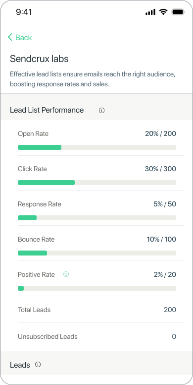Tap the battery icon in status bar
Image resolution: width=193 pixels, height=385 pixels.
[178, 12]
